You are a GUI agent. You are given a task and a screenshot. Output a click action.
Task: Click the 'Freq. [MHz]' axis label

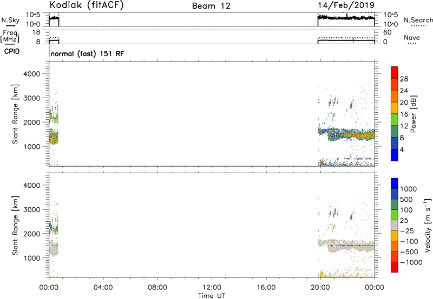click(10, 36)
